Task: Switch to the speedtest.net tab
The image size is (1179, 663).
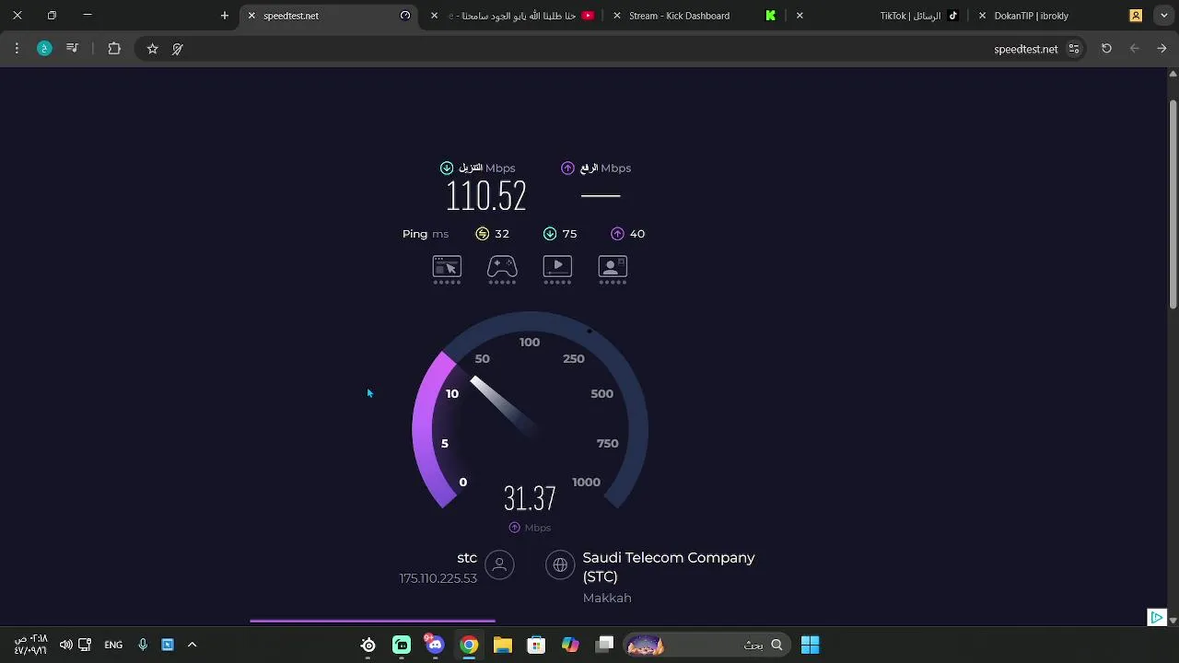Action: (x=330, y=16)
